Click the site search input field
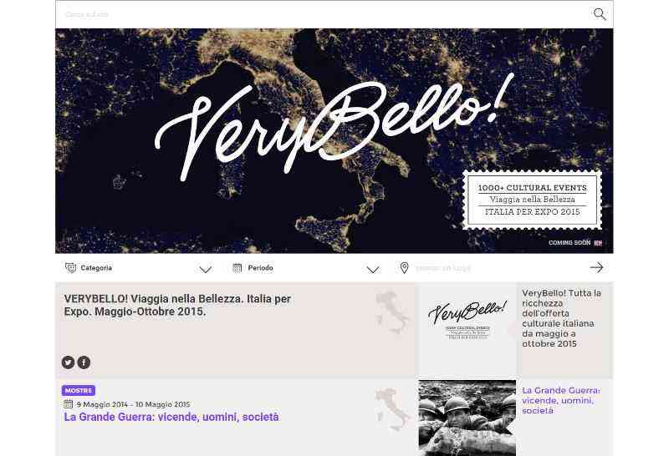The width and height of the screenshot is (669, 456). 324,14
